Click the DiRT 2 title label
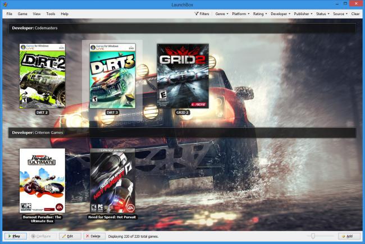365x244 pixels. point(42,112)
